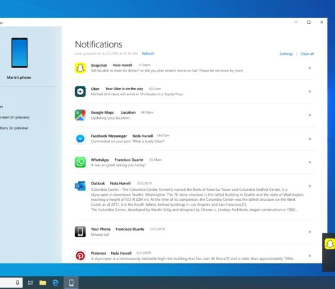Dismiss the Your Phone missed call notification
This screenshot has height=289, width=335.
pos(310,231)
